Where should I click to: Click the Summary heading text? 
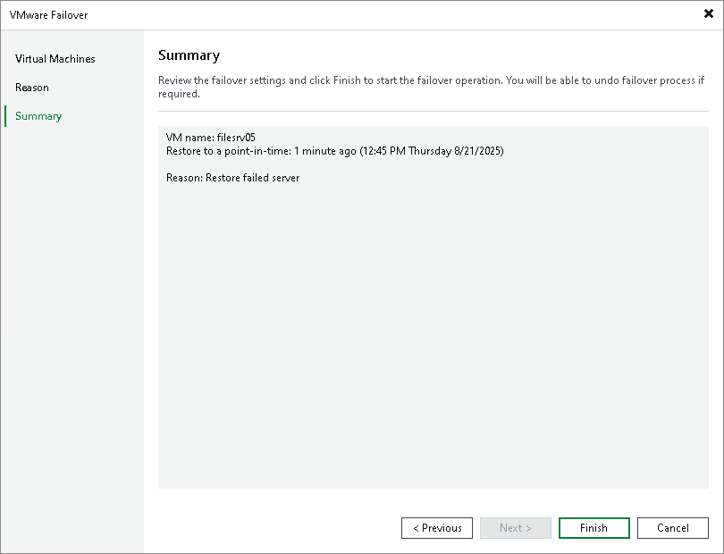tap(189, 55)
